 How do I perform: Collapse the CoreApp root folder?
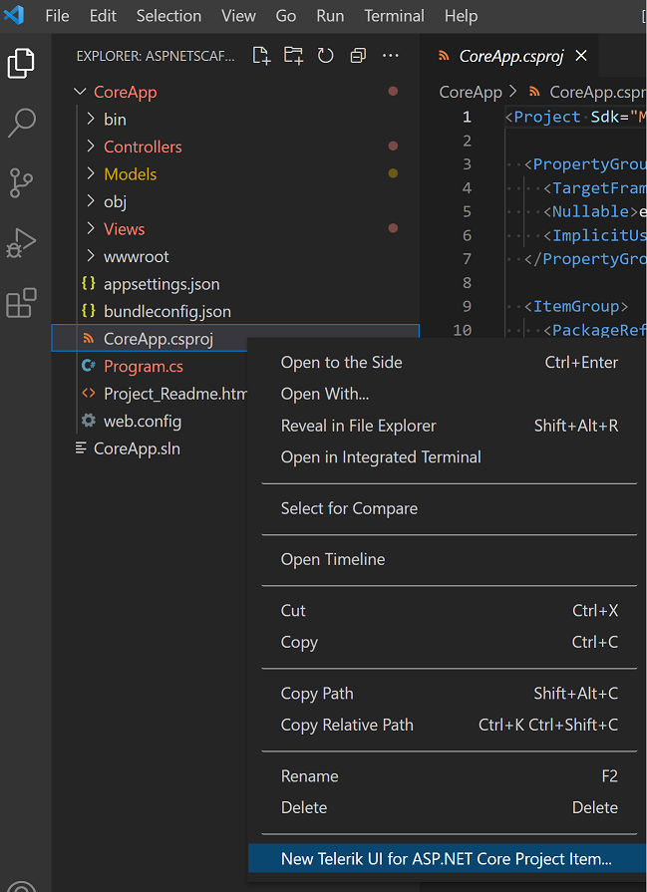click(80, 92)
